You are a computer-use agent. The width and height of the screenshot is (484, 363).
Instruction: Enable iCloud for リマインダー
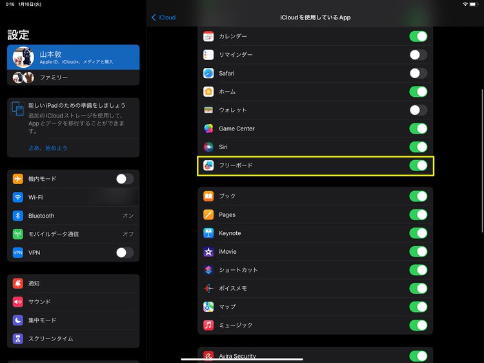(418, 55)
